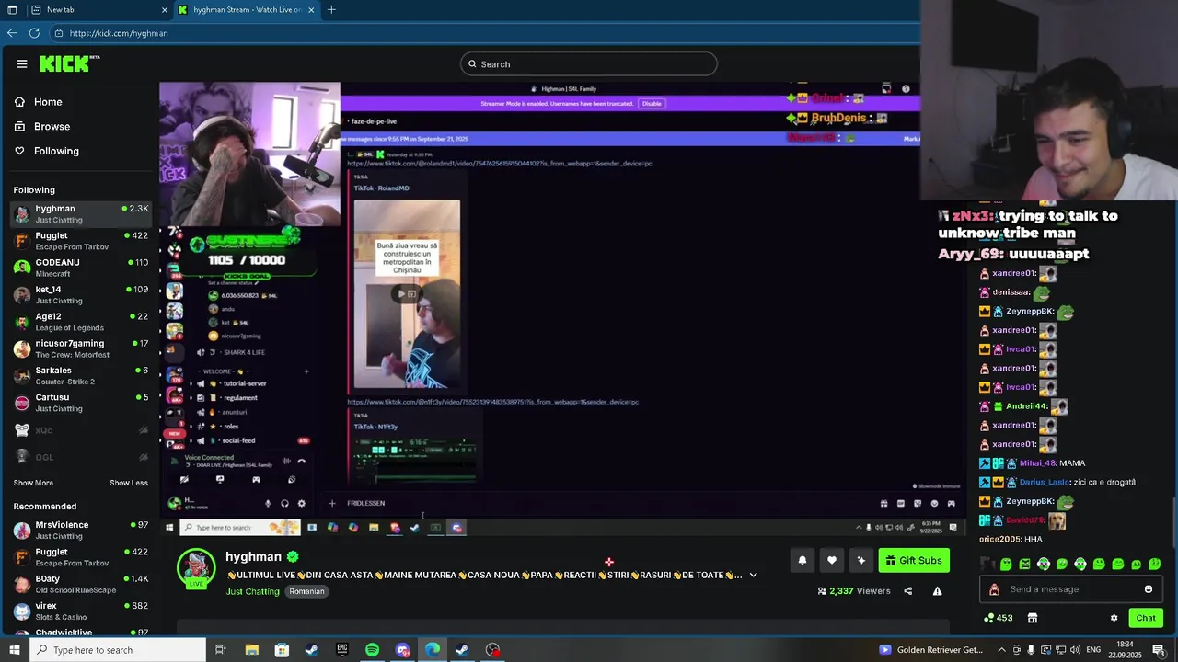This screenshot has height=662, width=1178.
Task: Open chat settings gear
Action: pos(1114,618)
